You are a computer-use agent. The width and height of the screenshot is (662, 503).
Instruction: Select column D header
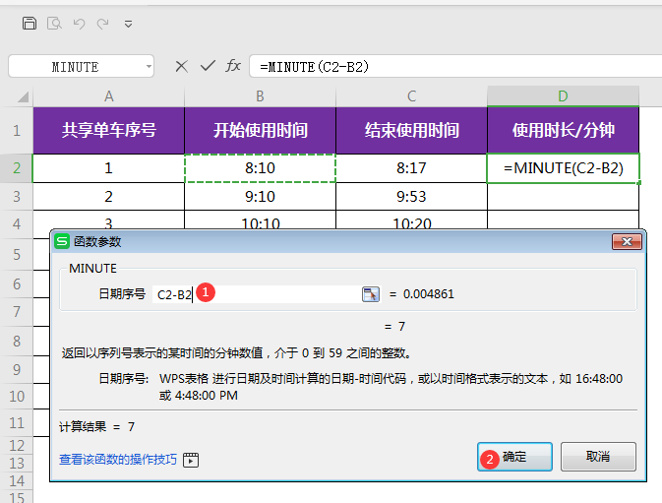tap(563, 95)
